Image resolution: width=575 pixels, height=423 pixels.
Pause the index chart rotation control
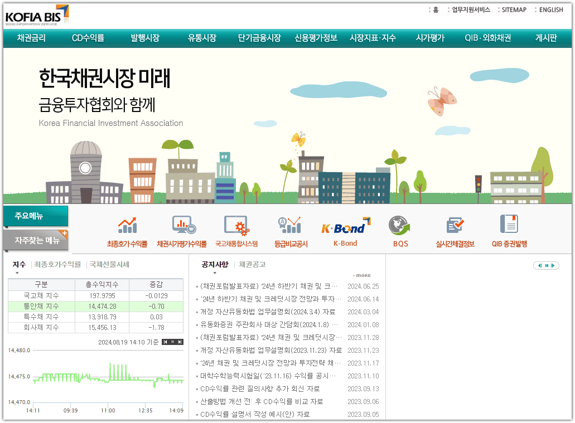[173, 342]
